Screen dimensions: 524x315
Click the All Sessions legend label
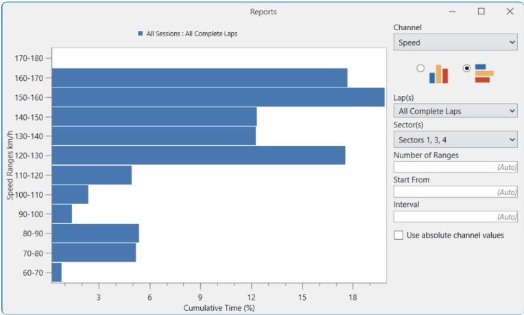pyautogui.click(x=192, y=33)
